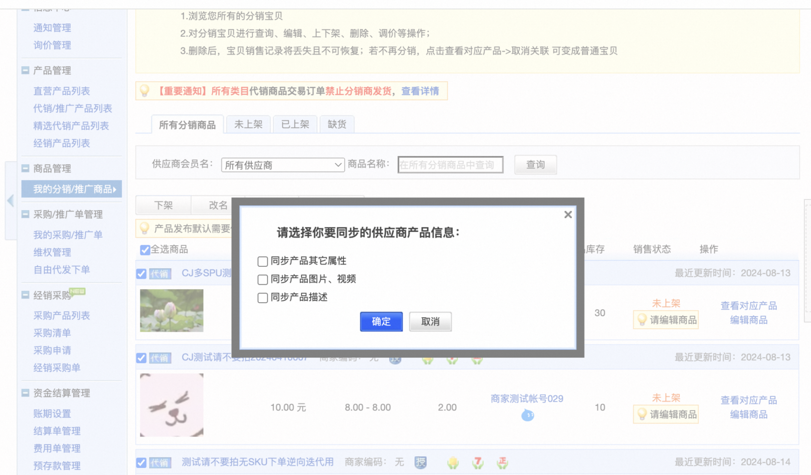Confirm with the 确定 button
This screenshot has height=475, width=811.
(x=381, y=321)
